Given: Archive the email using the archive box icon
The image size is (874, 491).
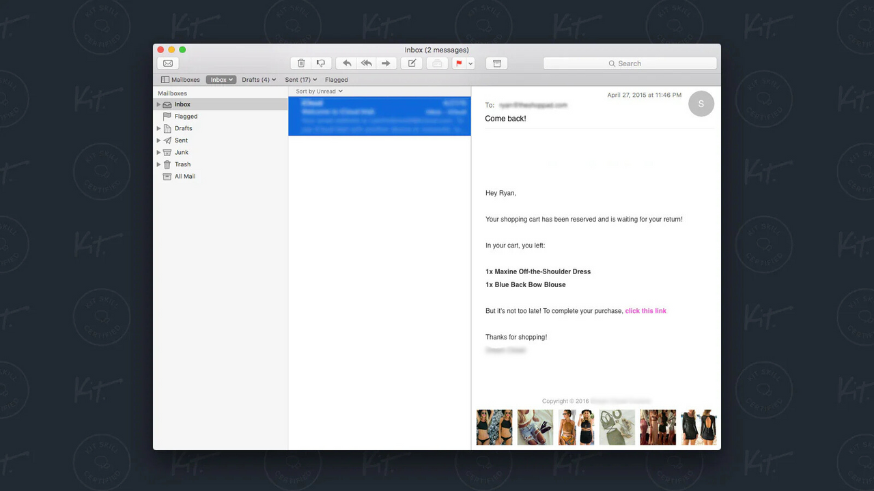Looking at the screenshot, I should (x=496, y=63).
